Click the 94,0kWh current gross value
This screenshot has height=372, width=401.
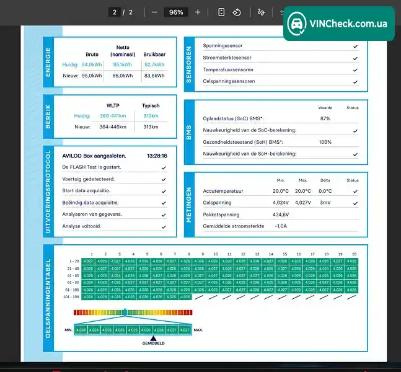tap(92, 64)
